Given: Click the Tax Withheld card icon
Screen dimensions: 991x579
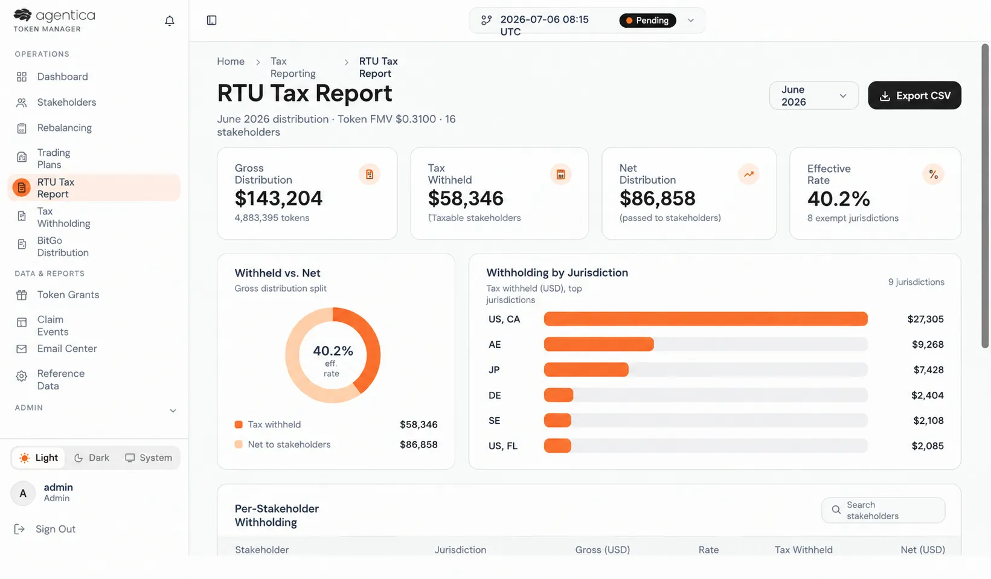Looking at the screenshot, I should click(x=561, y=174).
